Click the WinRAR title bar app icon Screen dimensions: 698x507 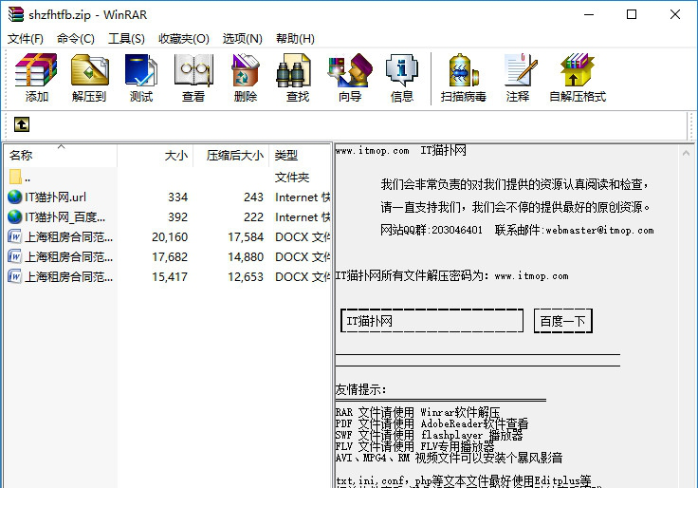point(15,14)
